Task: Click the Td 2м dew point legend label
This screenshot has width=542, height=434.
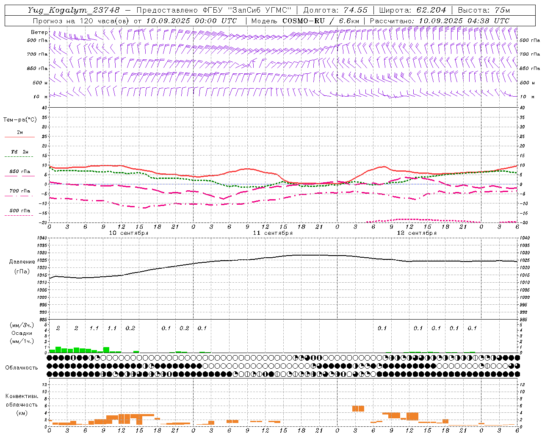Action: 20,152
